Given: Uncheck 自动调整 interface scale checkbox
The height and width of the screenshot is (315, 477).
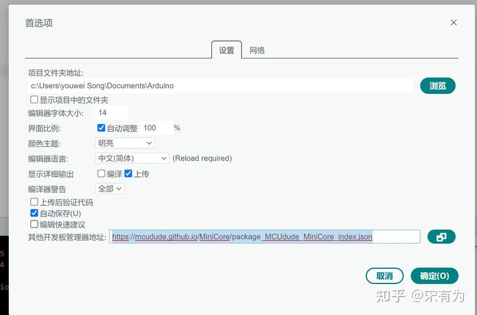Looking at the screenshot, I should coord(102,128).
